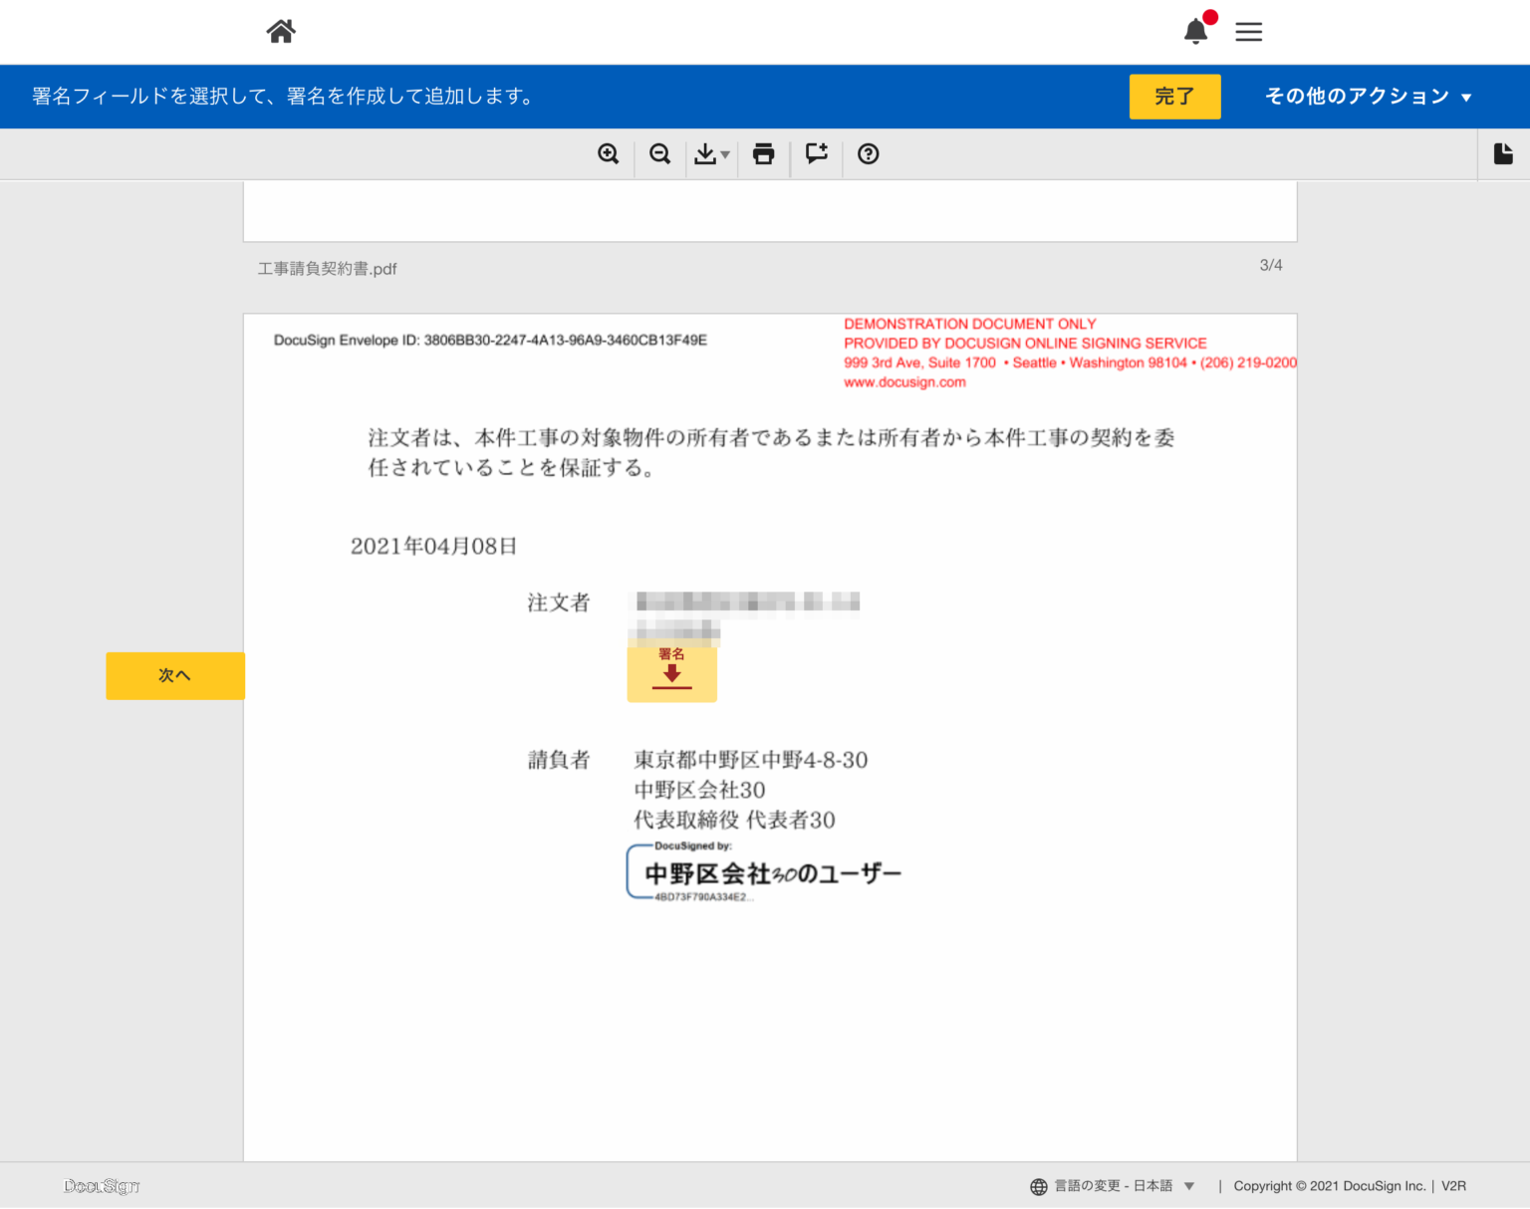Screen dimensions: 1530x1209
Task: Go home using the house icon
Action: (280, 31)
